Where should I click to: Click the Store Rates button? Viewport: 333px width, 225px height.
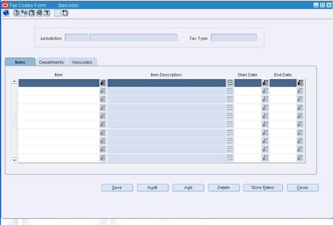(263, 188)
